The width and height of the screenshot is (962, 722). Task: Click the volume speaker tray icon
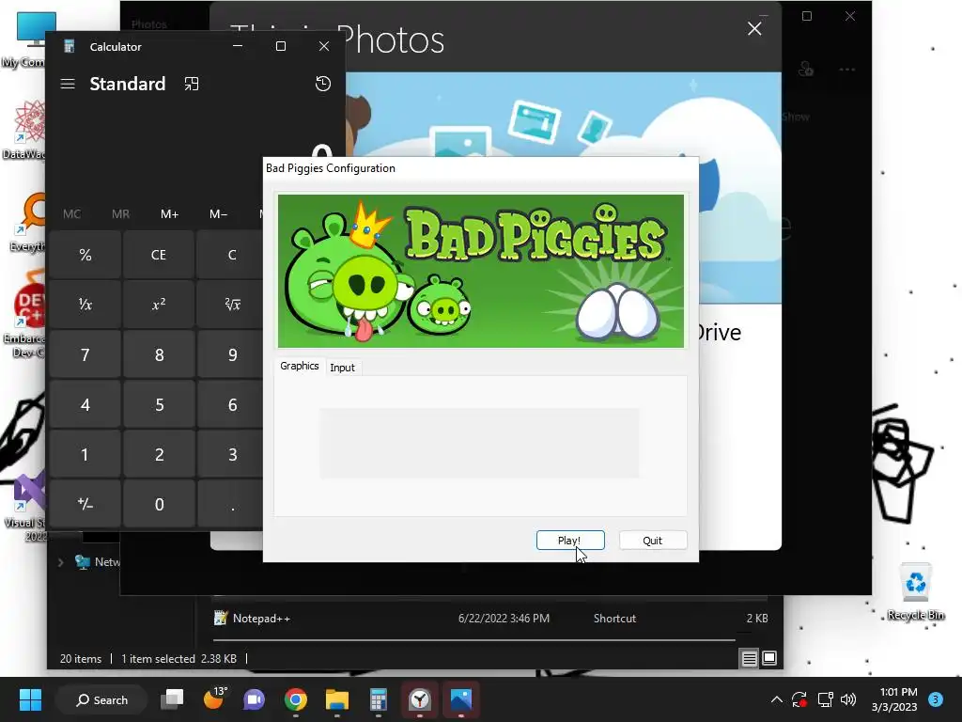(x=848, y=699)
